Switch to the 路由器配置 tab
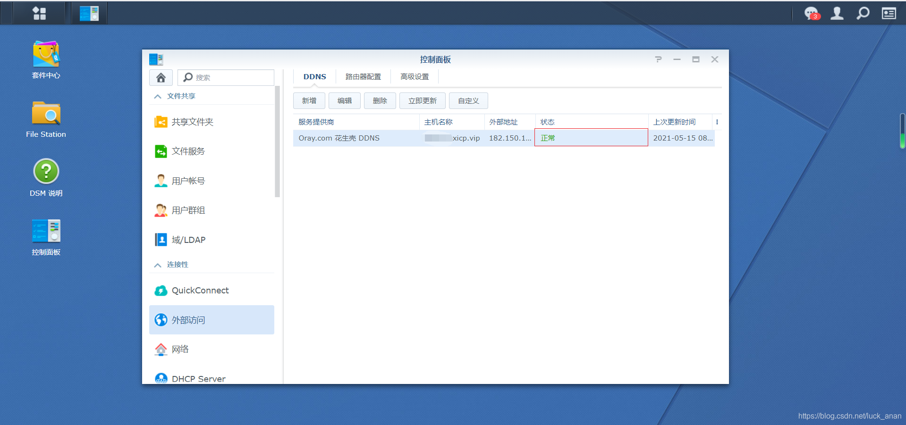This screenshot has width=906, height=425. [363, 77]
